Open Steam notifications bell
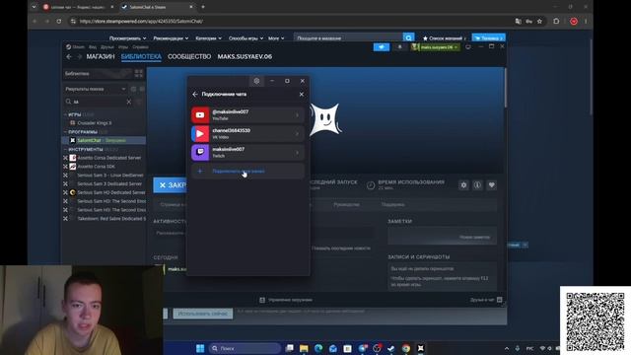The width and height of the screenshot is (631, 355). (x=399, y=47)
